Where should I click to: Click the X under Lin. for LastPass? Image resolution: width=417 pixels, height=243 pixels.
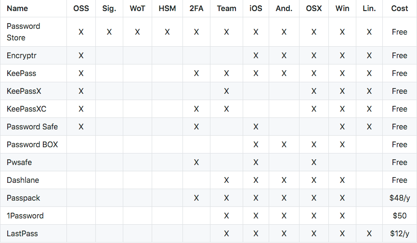point(369,234)
